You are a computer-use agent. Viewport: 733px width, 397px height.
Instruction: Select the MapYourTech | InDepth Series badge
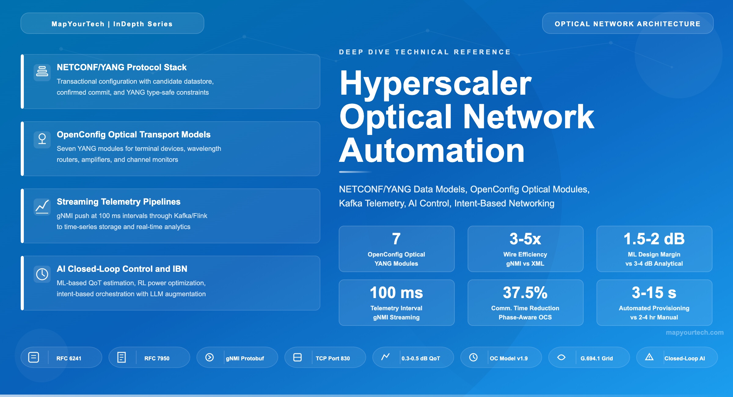click(x=112, y=24)
